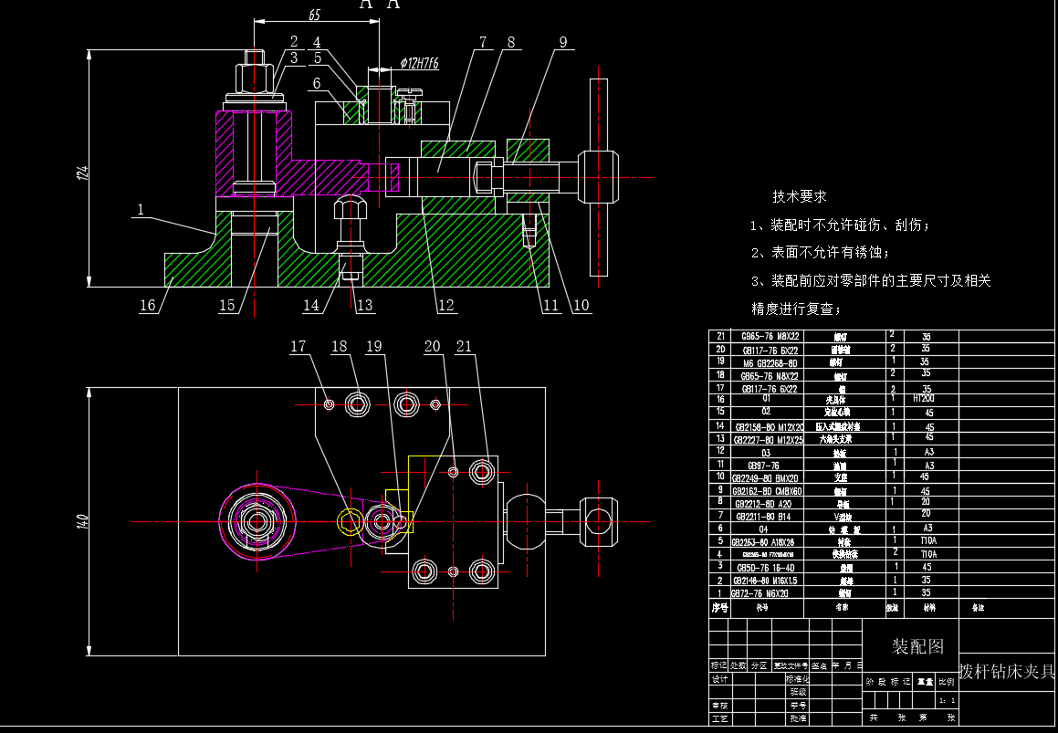
Task: Select the HT200 material cell in parts list
Action: (924, 399)
